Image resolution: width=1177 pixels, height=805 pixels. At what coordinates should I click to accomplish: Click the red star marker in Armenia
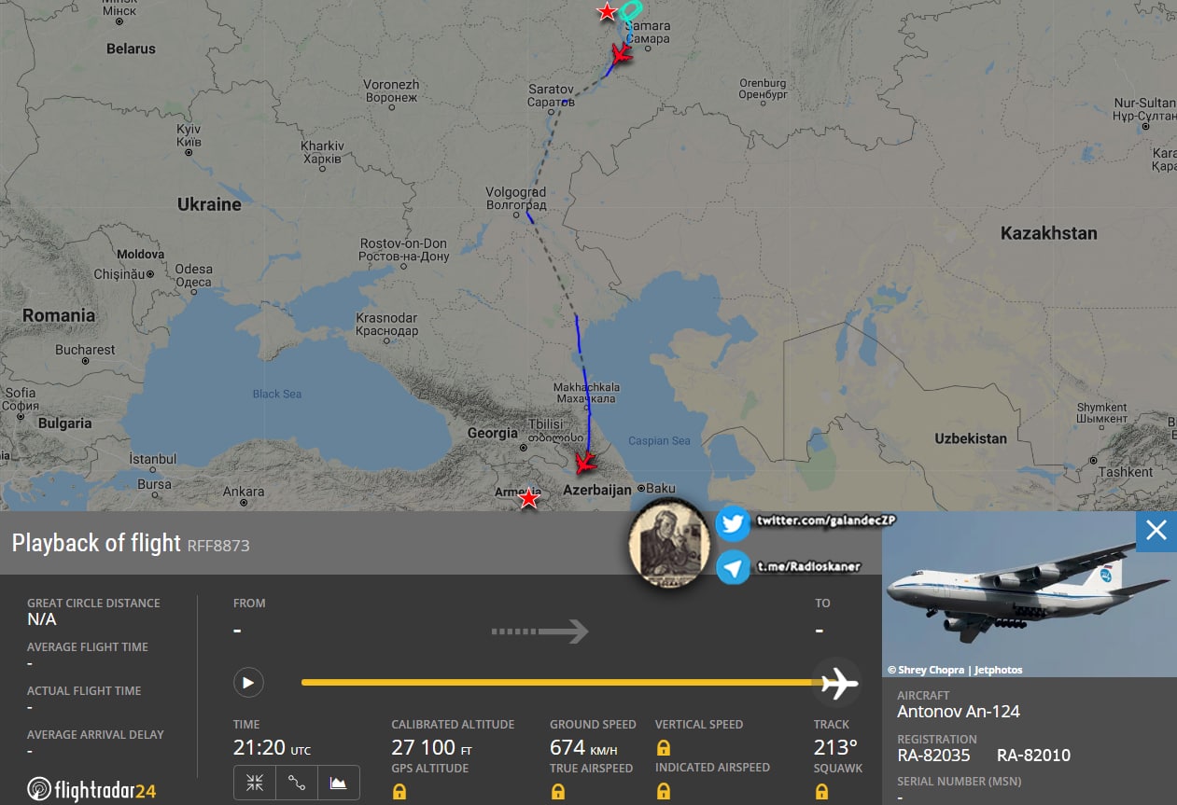click(x=529, y=498)
